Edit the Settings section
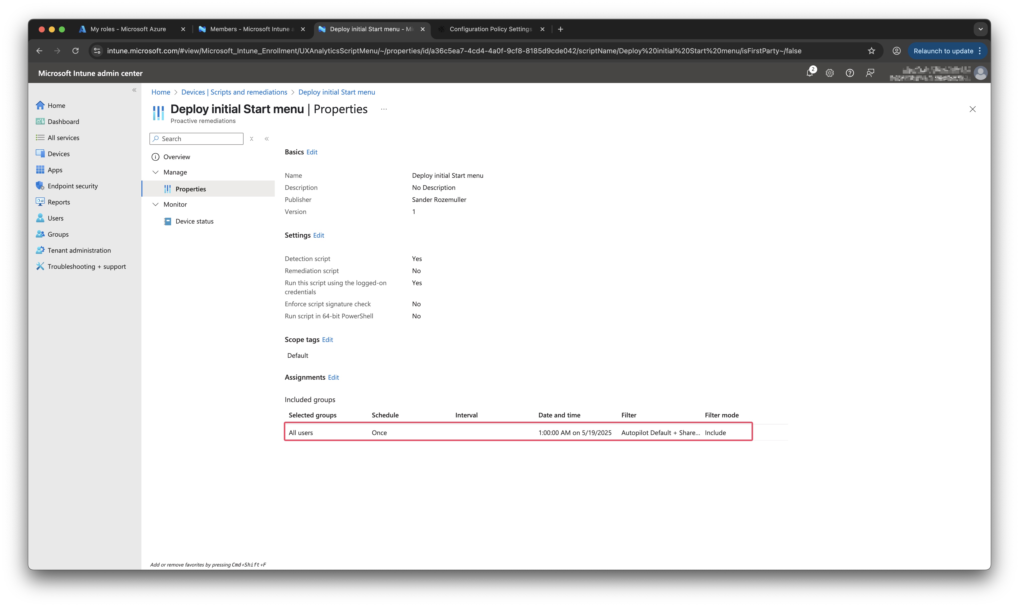 [318, 236]
